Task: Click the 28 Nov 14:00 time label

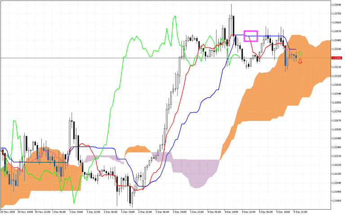Action: (x=25, y=212)
